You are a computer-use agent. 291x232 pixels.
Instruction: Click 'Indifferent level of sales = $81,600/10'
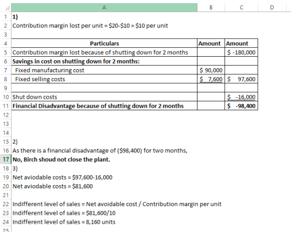(x=64, y=213)
